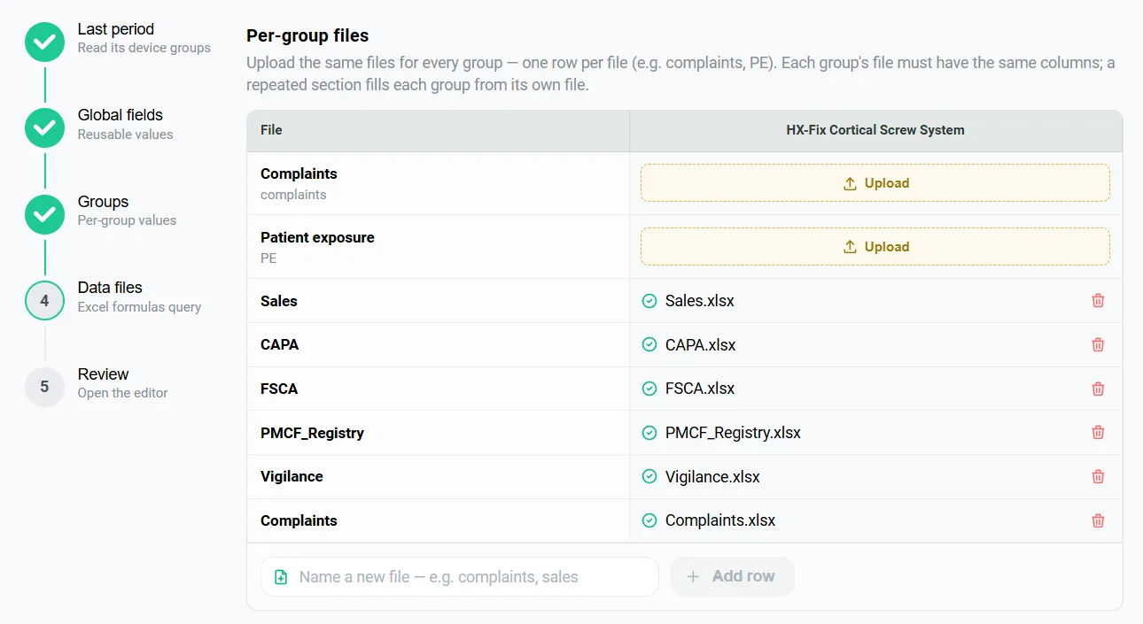Viewport: 1143px width, 624px height.
Task: Click the green check icon beside CAPA.xlsx
Action: tap(649, 345)
